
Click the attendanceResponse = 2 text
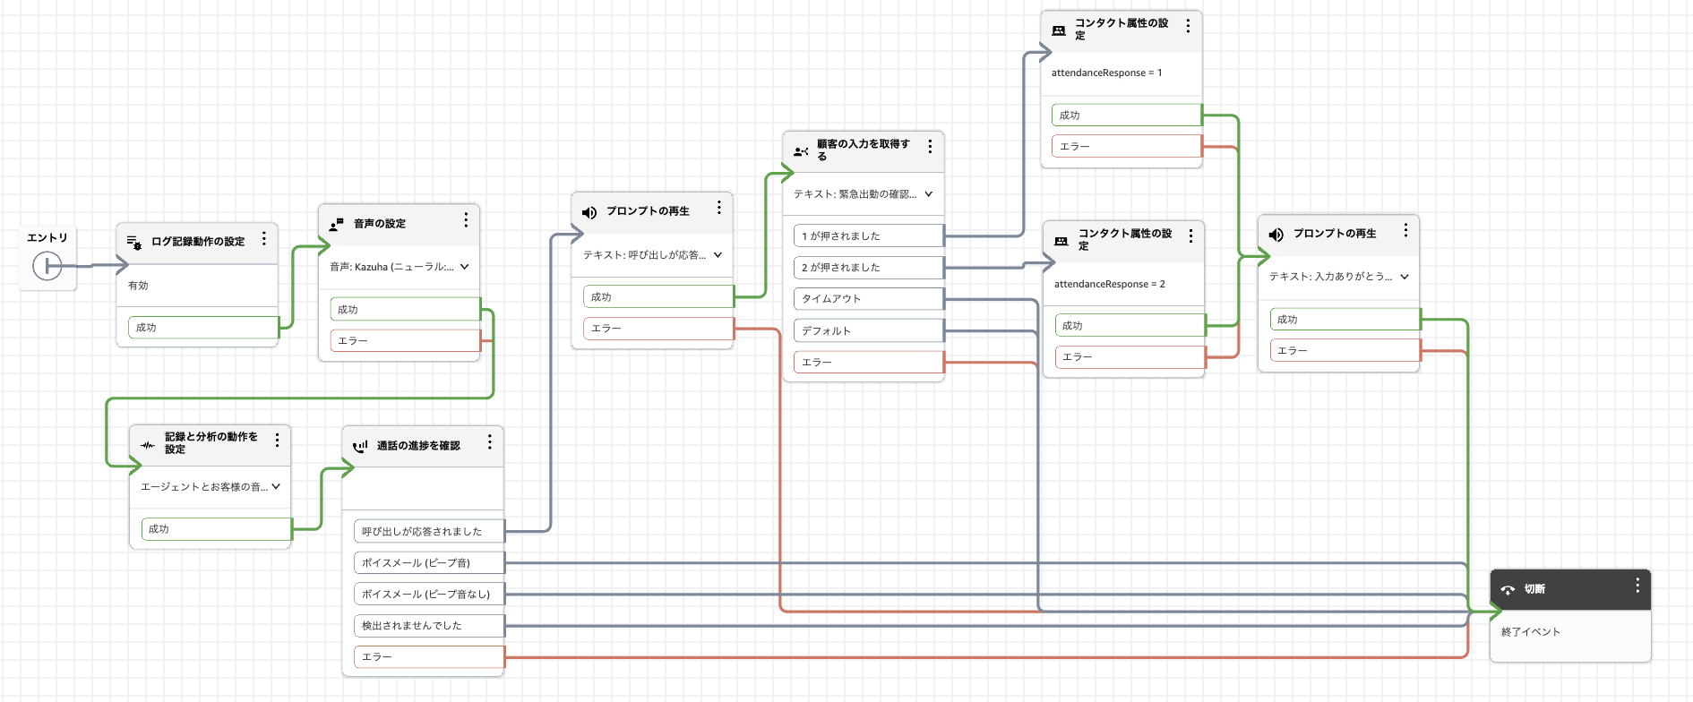tap(1110, 284)
